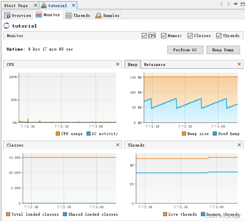Click the Classes panel title

(15, 145)
